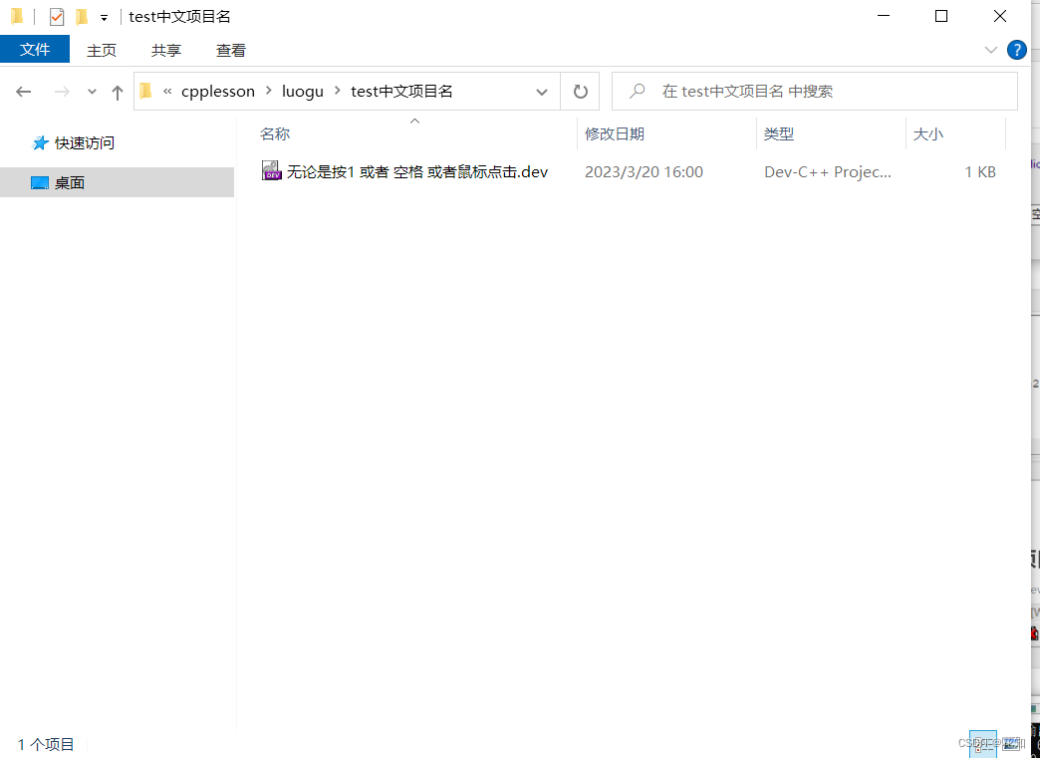The width and height of the screenshot is (1040, 758).
Task: Open Customize Quick Access Toolbar dropdown
Action: point(105,18)
